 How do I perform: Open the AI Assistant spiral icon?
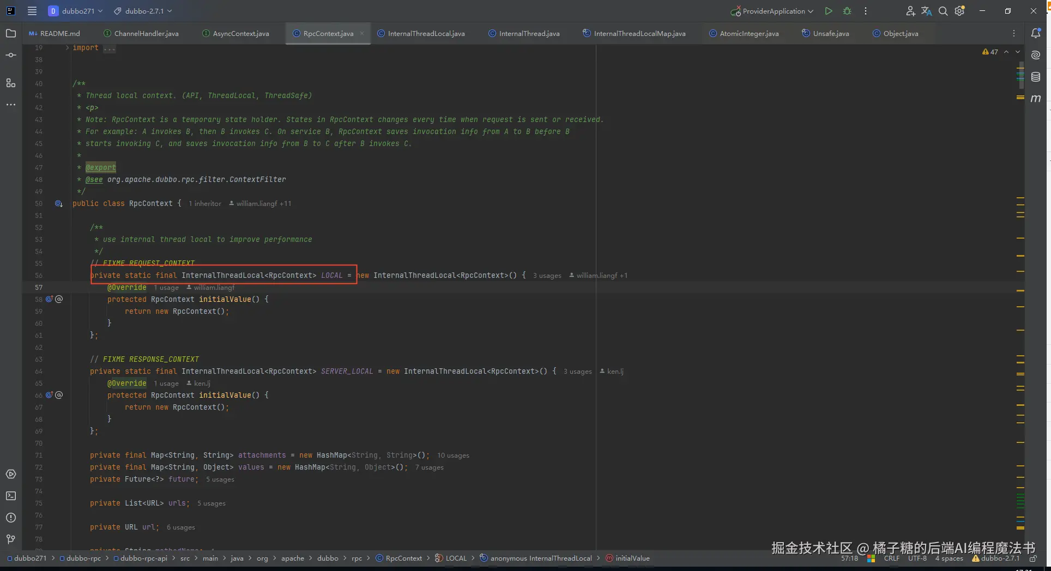click(x=1036, y=55)
